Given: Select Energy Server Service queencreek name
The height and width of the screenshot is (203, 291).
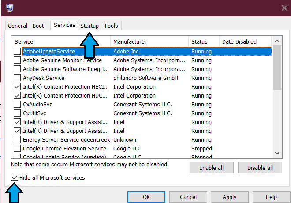Looking at the screenshot, I should (66, 139).
